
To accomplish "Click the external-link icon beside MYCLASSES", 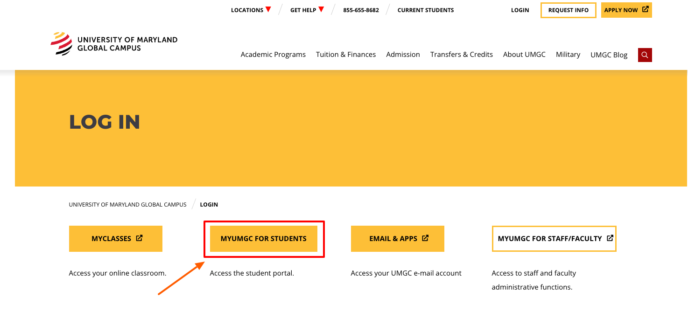I will (x=139, y=238).
